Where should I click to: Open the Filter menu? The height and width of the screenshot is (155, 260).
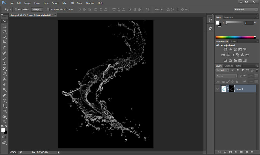tap(64, 3)
